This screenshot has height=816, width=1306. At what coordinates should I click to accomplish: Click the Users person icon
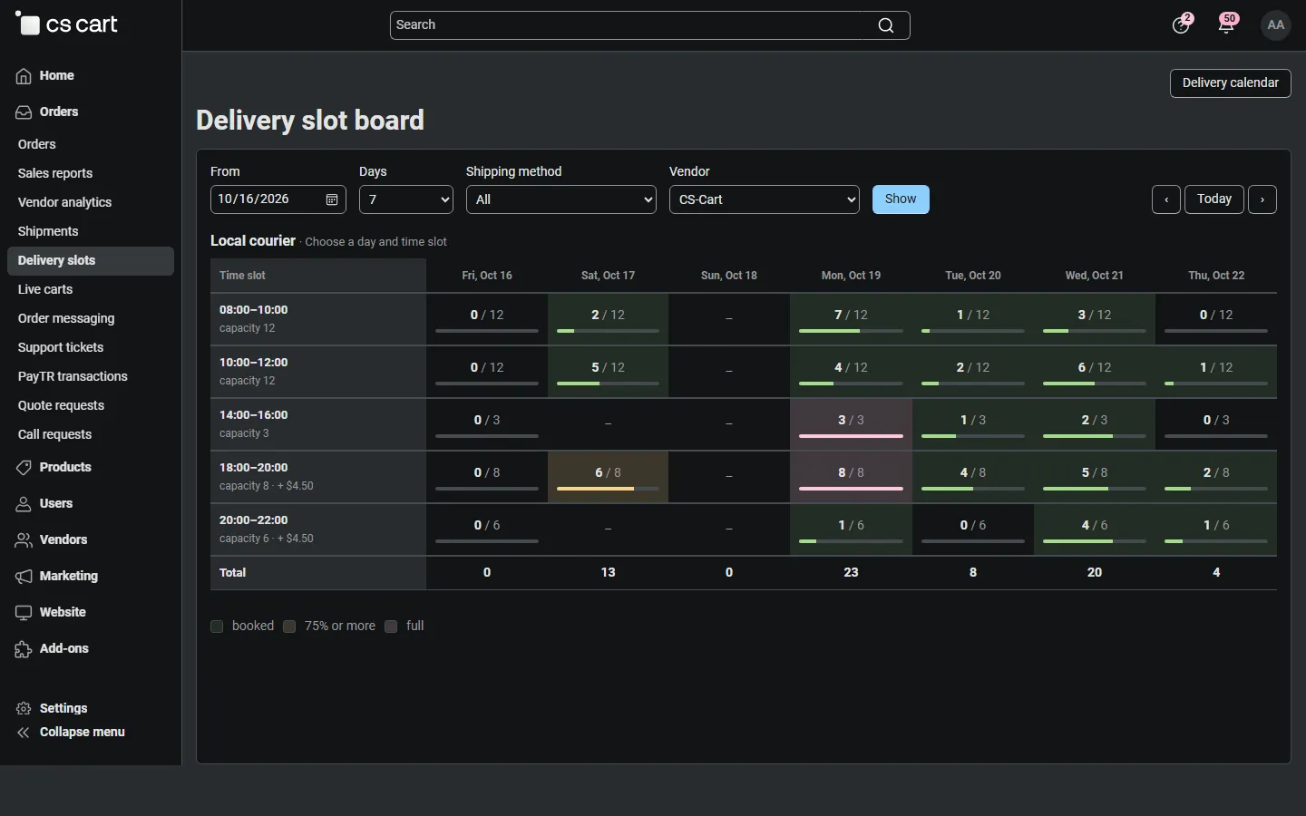point(24,504)
